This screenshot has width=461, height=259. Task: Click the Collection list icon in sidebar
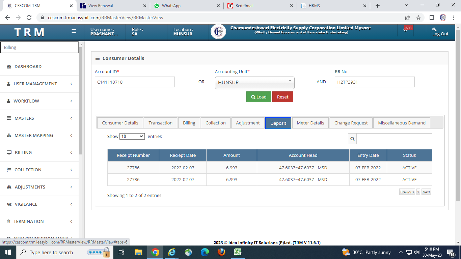[9, 170]
